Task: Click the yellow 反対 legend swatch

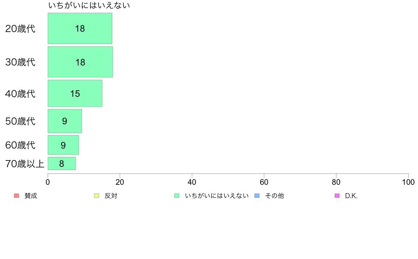Action: point(97,196)
